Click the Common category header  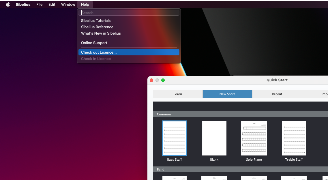point(241,114)
